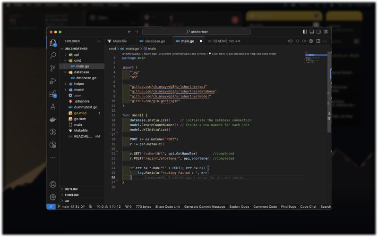Switch to the database.go tab
Viewport: 378px width, 237px height.
point(155,41)
